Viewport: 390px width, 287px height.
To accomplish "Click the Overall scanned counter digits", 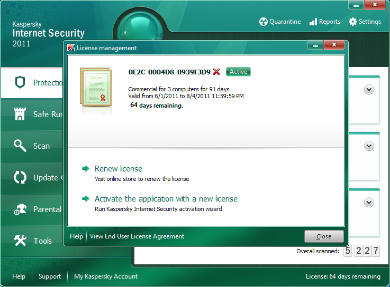I will [361, 251].
